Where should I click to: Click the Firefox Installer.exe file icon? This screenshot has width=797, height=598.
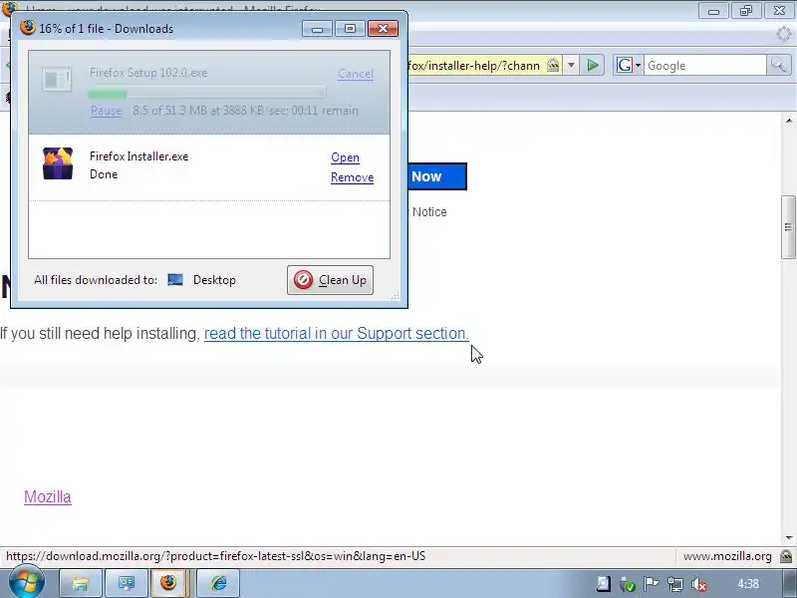(58, 163)
